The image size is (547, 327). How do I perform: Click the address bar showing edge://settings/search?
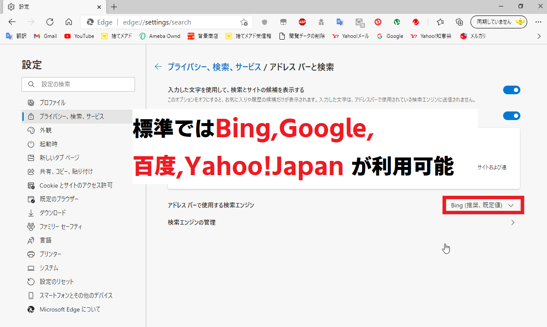pyautogui.click(x=167, y=22)
